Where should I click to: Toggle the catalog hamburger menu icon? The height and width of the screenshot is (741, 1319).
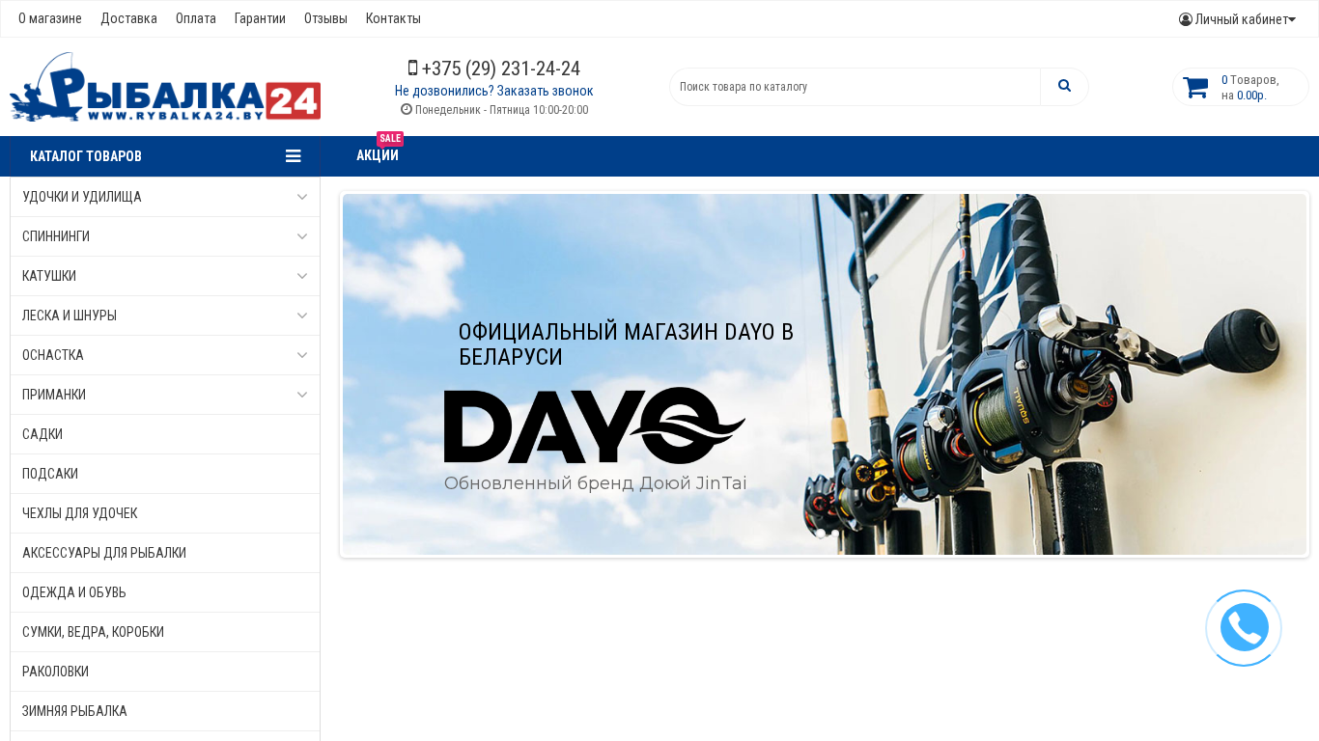pos(294,156)
